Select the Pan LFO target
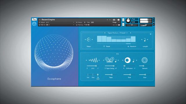186x104 pixels. point(93,77)
